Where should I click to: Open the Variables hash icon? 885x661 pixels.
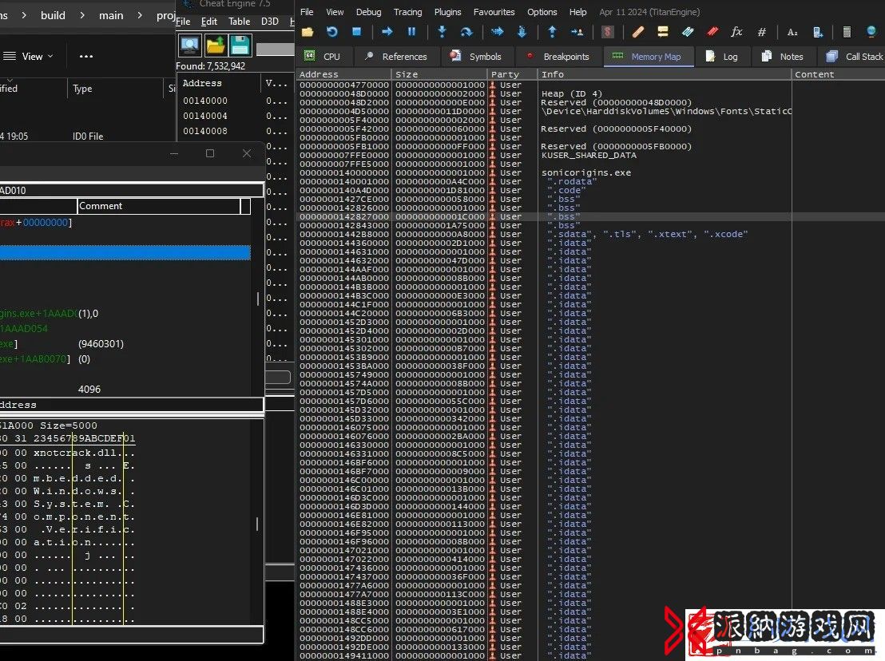coord(761,32)
